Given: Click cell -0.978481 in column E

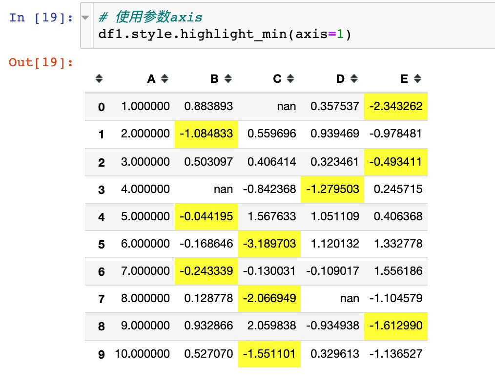Looking at the screenshot, I should tap(396, 134).
